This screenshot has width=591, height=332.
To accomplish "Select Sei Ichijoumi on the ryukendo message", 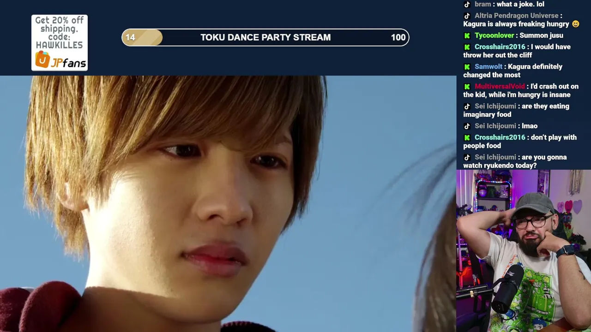I will (495, 157).
